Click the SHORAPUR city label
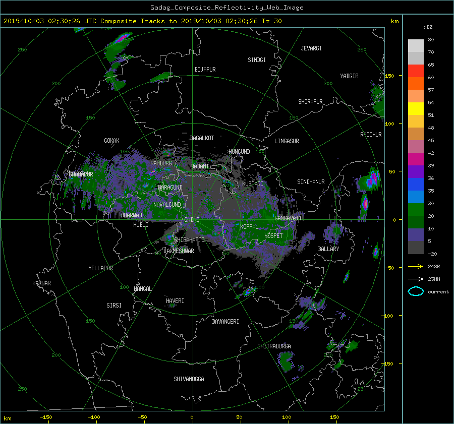This screenshot has height=424, width=454. tap(310, 102)
